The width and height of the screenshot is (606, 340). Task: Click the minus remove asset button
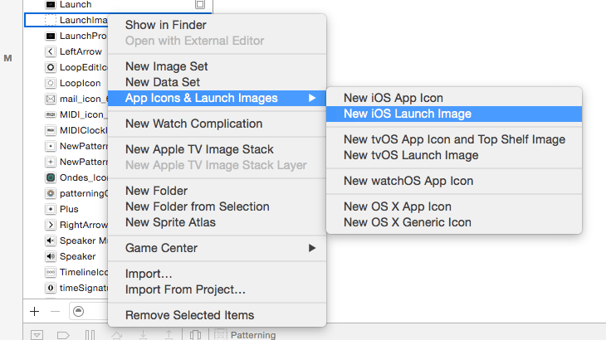(x=56, y=312)
